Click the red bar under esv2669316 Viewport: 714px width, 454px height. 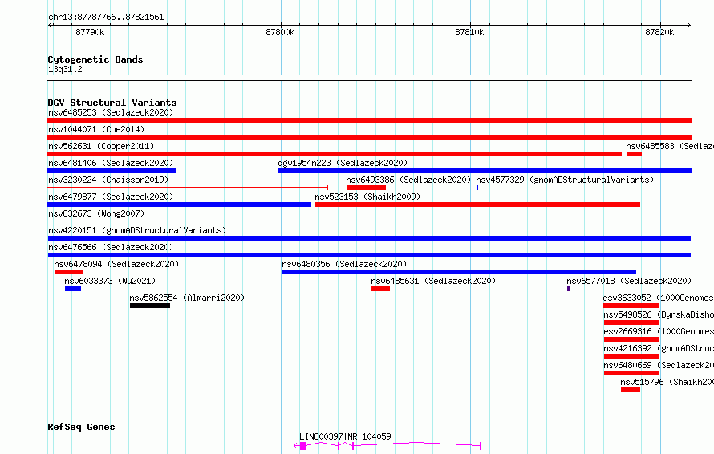(x=631, y=339)
